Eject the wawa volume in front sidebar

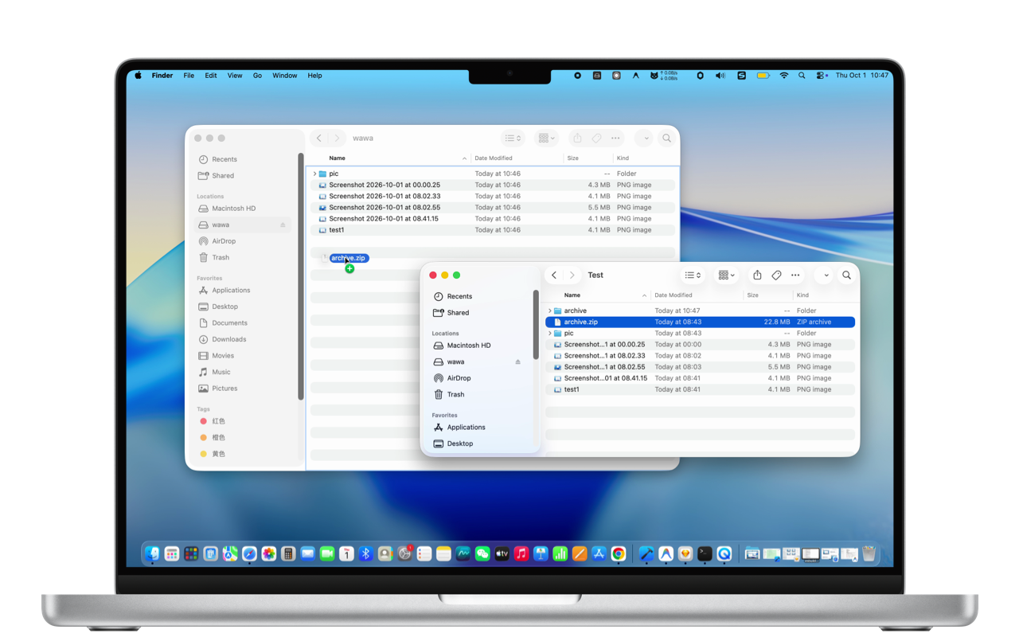click(x=517, y=362)
